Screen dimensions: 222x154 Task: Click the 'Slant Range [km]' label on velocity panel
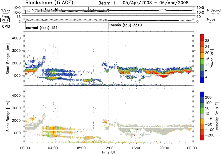coord(8,116)
